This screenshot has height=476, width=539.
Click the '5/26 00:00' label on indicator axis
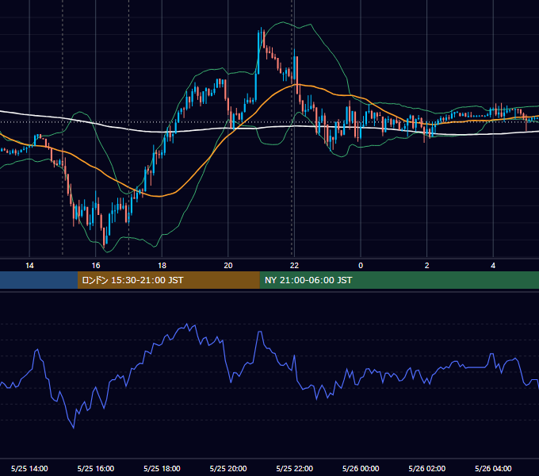click(361, 468)
